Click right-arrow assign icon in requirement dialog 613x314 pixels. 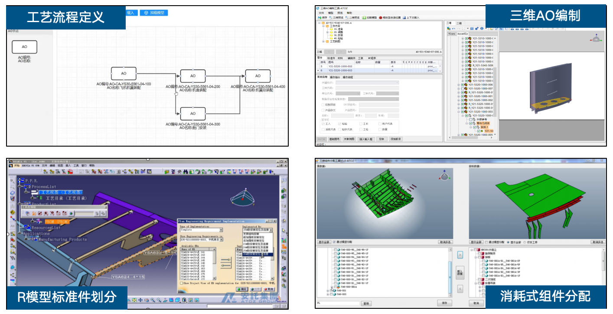click(225, 260)
